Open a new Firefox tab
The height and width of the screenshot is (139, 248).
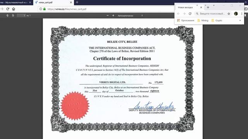pyautogui.click(x=77, y=2)
